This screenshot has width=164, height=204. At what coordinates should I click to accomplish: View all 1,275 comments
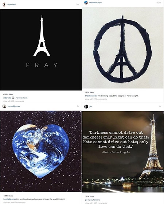[96, 99]
